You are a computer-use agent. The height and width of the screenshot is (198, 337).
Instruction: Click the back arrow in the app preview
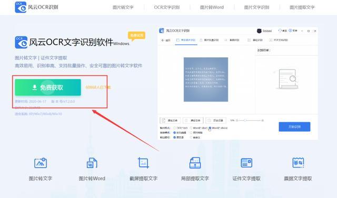(x=163, y=40)
